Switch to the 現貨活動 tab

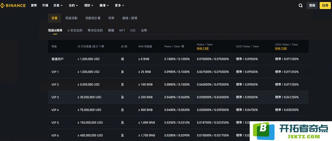click(71, 18)
